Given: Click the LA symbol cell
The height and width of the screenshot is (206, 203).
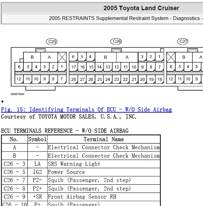Looking at the screenshot, I should point(38,164).
